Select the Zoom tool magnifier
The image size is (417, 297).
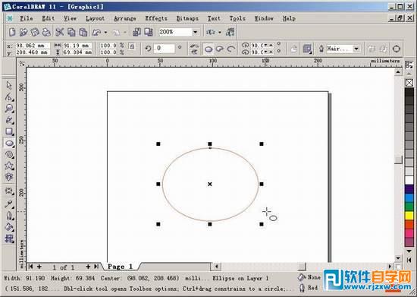pyautogui.click(x=9, y=109)
